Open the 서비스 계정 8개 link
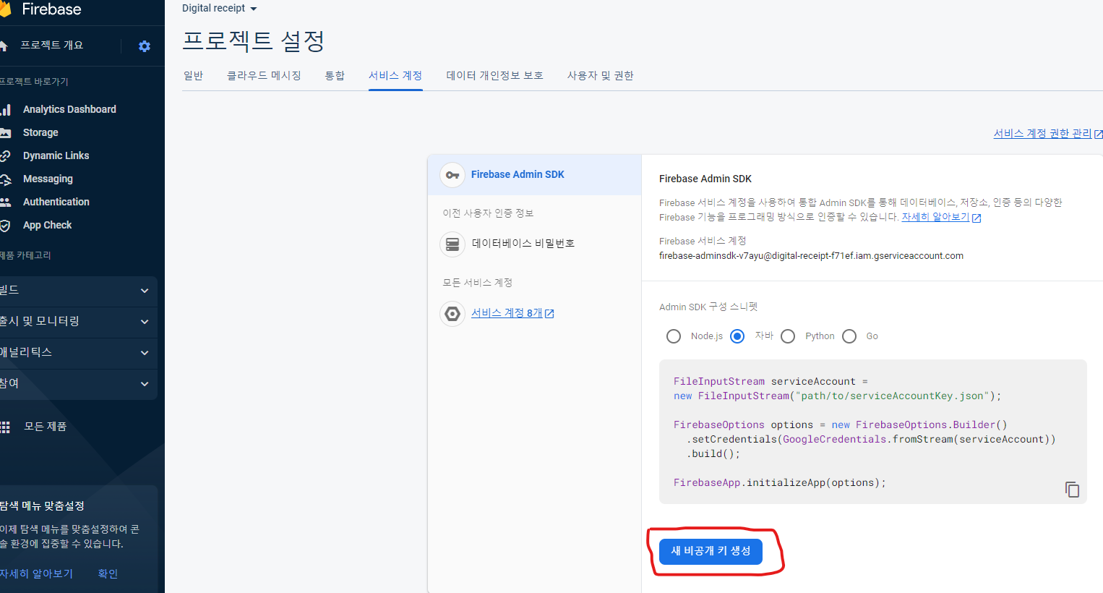 pyautogui.click(x=507, y=313)
